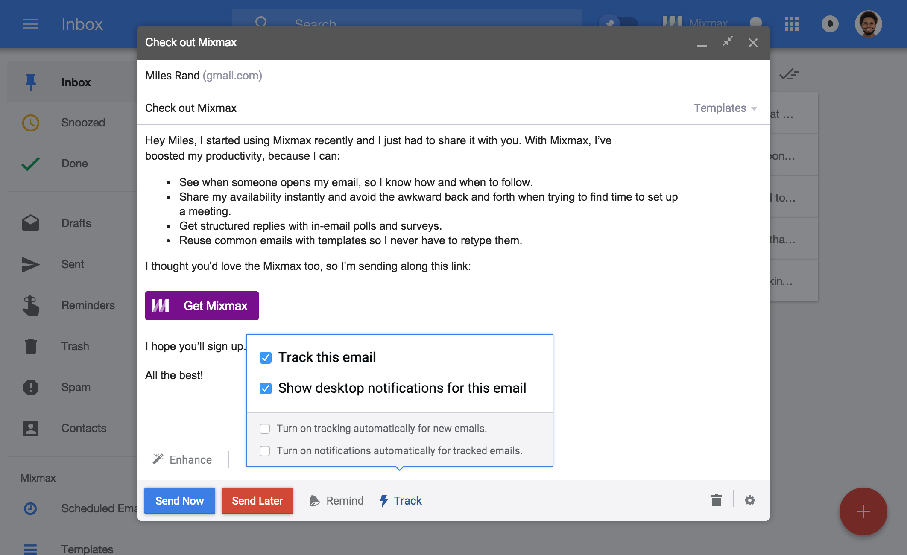Click the trash icon to discard draft
907x555 pixels.
coord(716,500)
